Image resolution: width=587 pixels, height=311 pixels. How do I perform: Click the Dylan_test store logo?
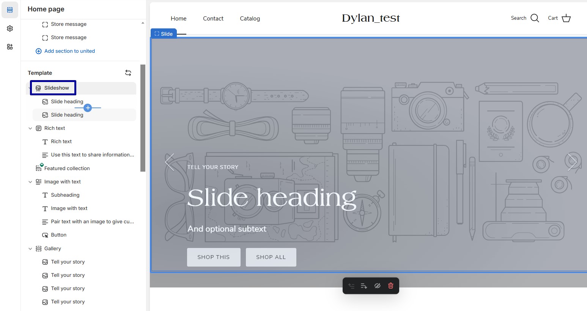[371, 18]
